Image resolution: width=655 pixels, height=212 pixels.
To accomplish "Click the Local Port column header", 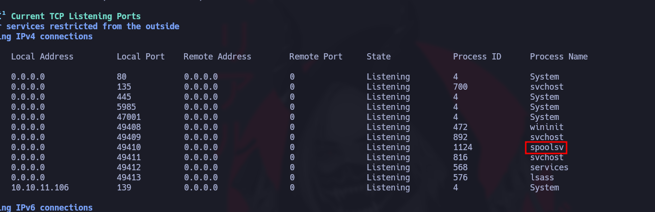I will point(140,57).
